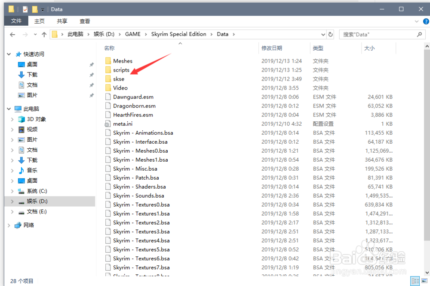Click Skyrim Special Edition breadcrumb
Viewport: 430px width, 286px height.
point(179,34)
